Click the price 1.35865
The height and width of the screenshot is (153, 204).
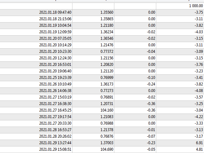107,19
